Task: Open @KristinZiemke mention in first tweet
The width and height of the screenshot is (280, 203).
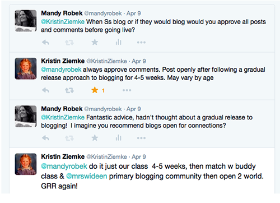Action: (63, 22)
